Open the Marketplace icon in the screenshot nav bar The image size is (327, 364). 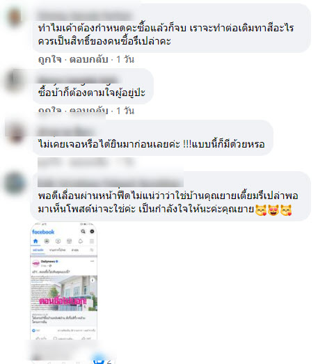[x=69, y=242]
